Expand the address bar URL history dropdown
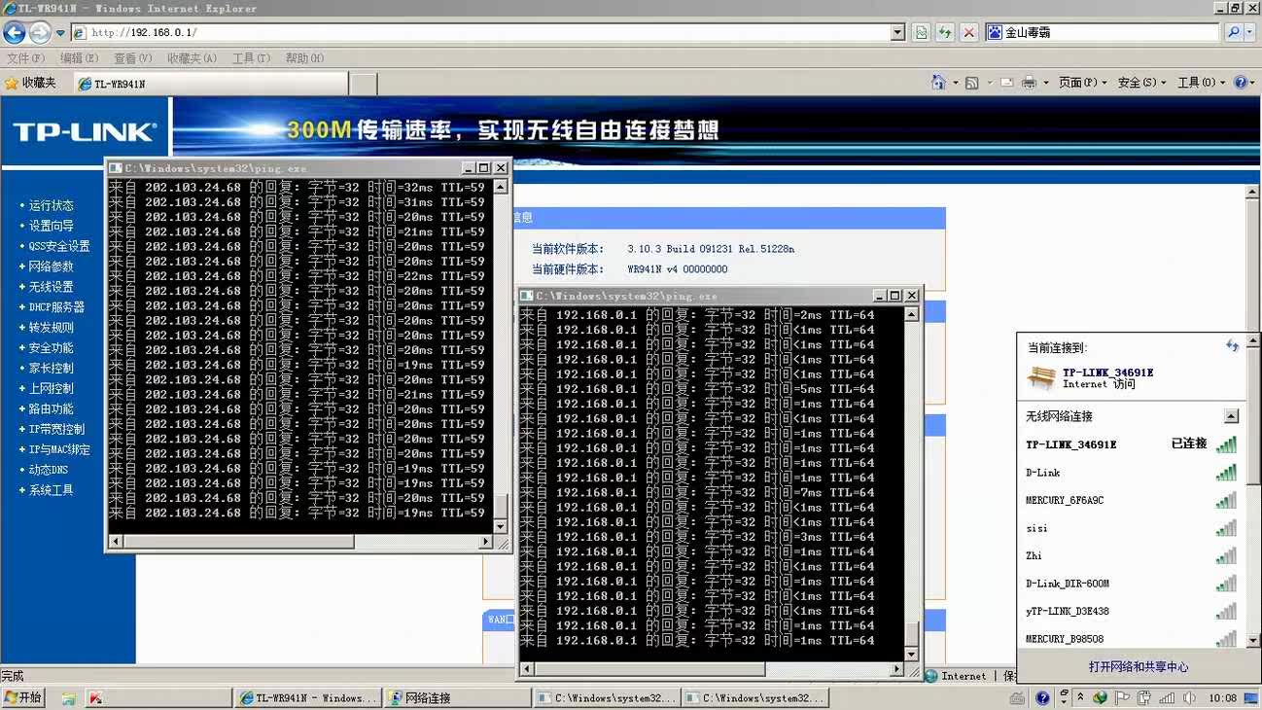This screenshot has width=1262, height=710. pos(897,32)
